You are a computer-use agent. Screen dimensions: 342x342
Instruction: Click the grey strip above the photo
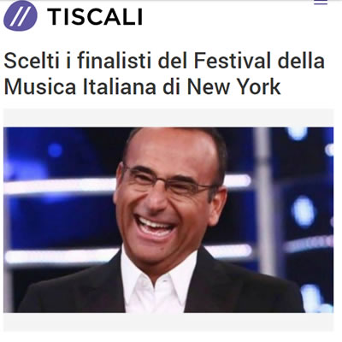pos(168,118)
